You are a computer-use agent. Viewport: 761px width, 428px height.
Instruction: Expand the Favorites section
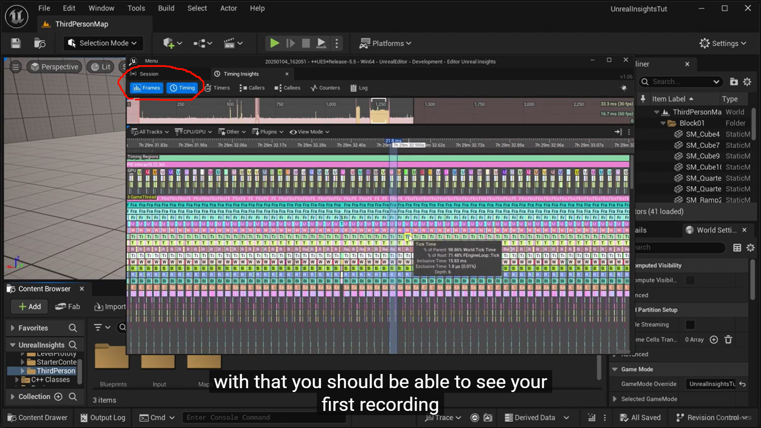point(12,328)
